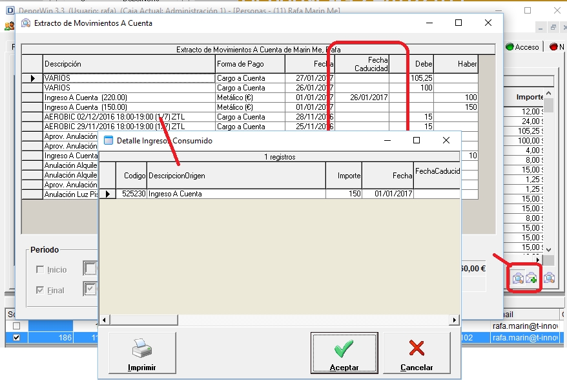The width and height of the screenshot is (567, 385).
Task: Click the row selector arrow in Detalle grid
Action: pyautogui.click(x=107, y=194)
